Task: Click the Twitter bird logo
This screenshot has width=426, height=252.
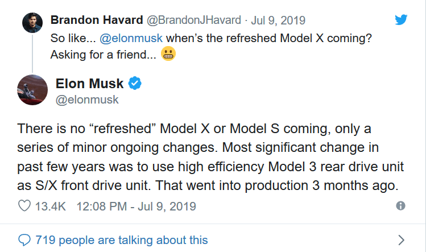Action: point(401,19)
